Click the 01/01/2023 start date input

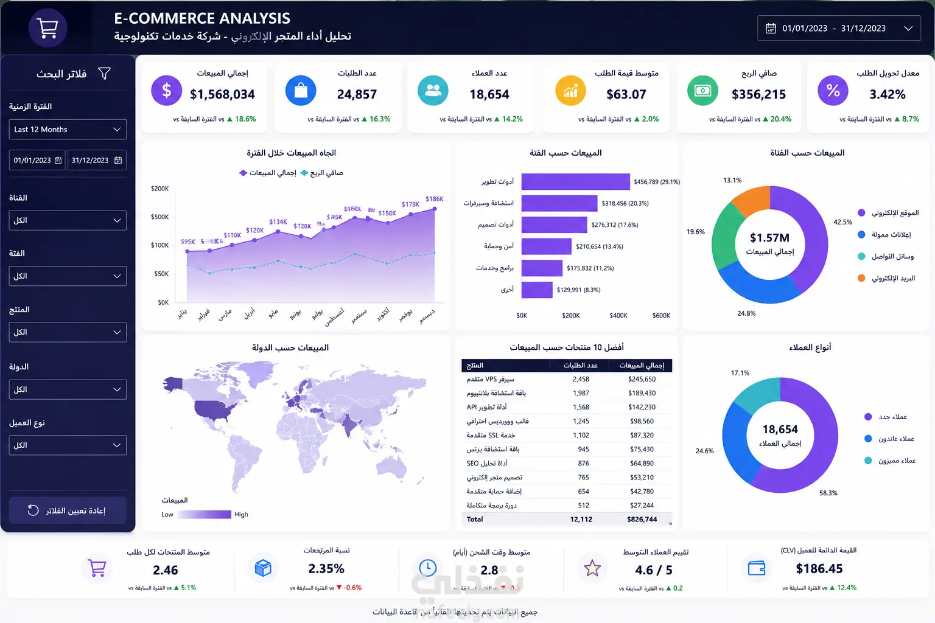click(37, 161)
